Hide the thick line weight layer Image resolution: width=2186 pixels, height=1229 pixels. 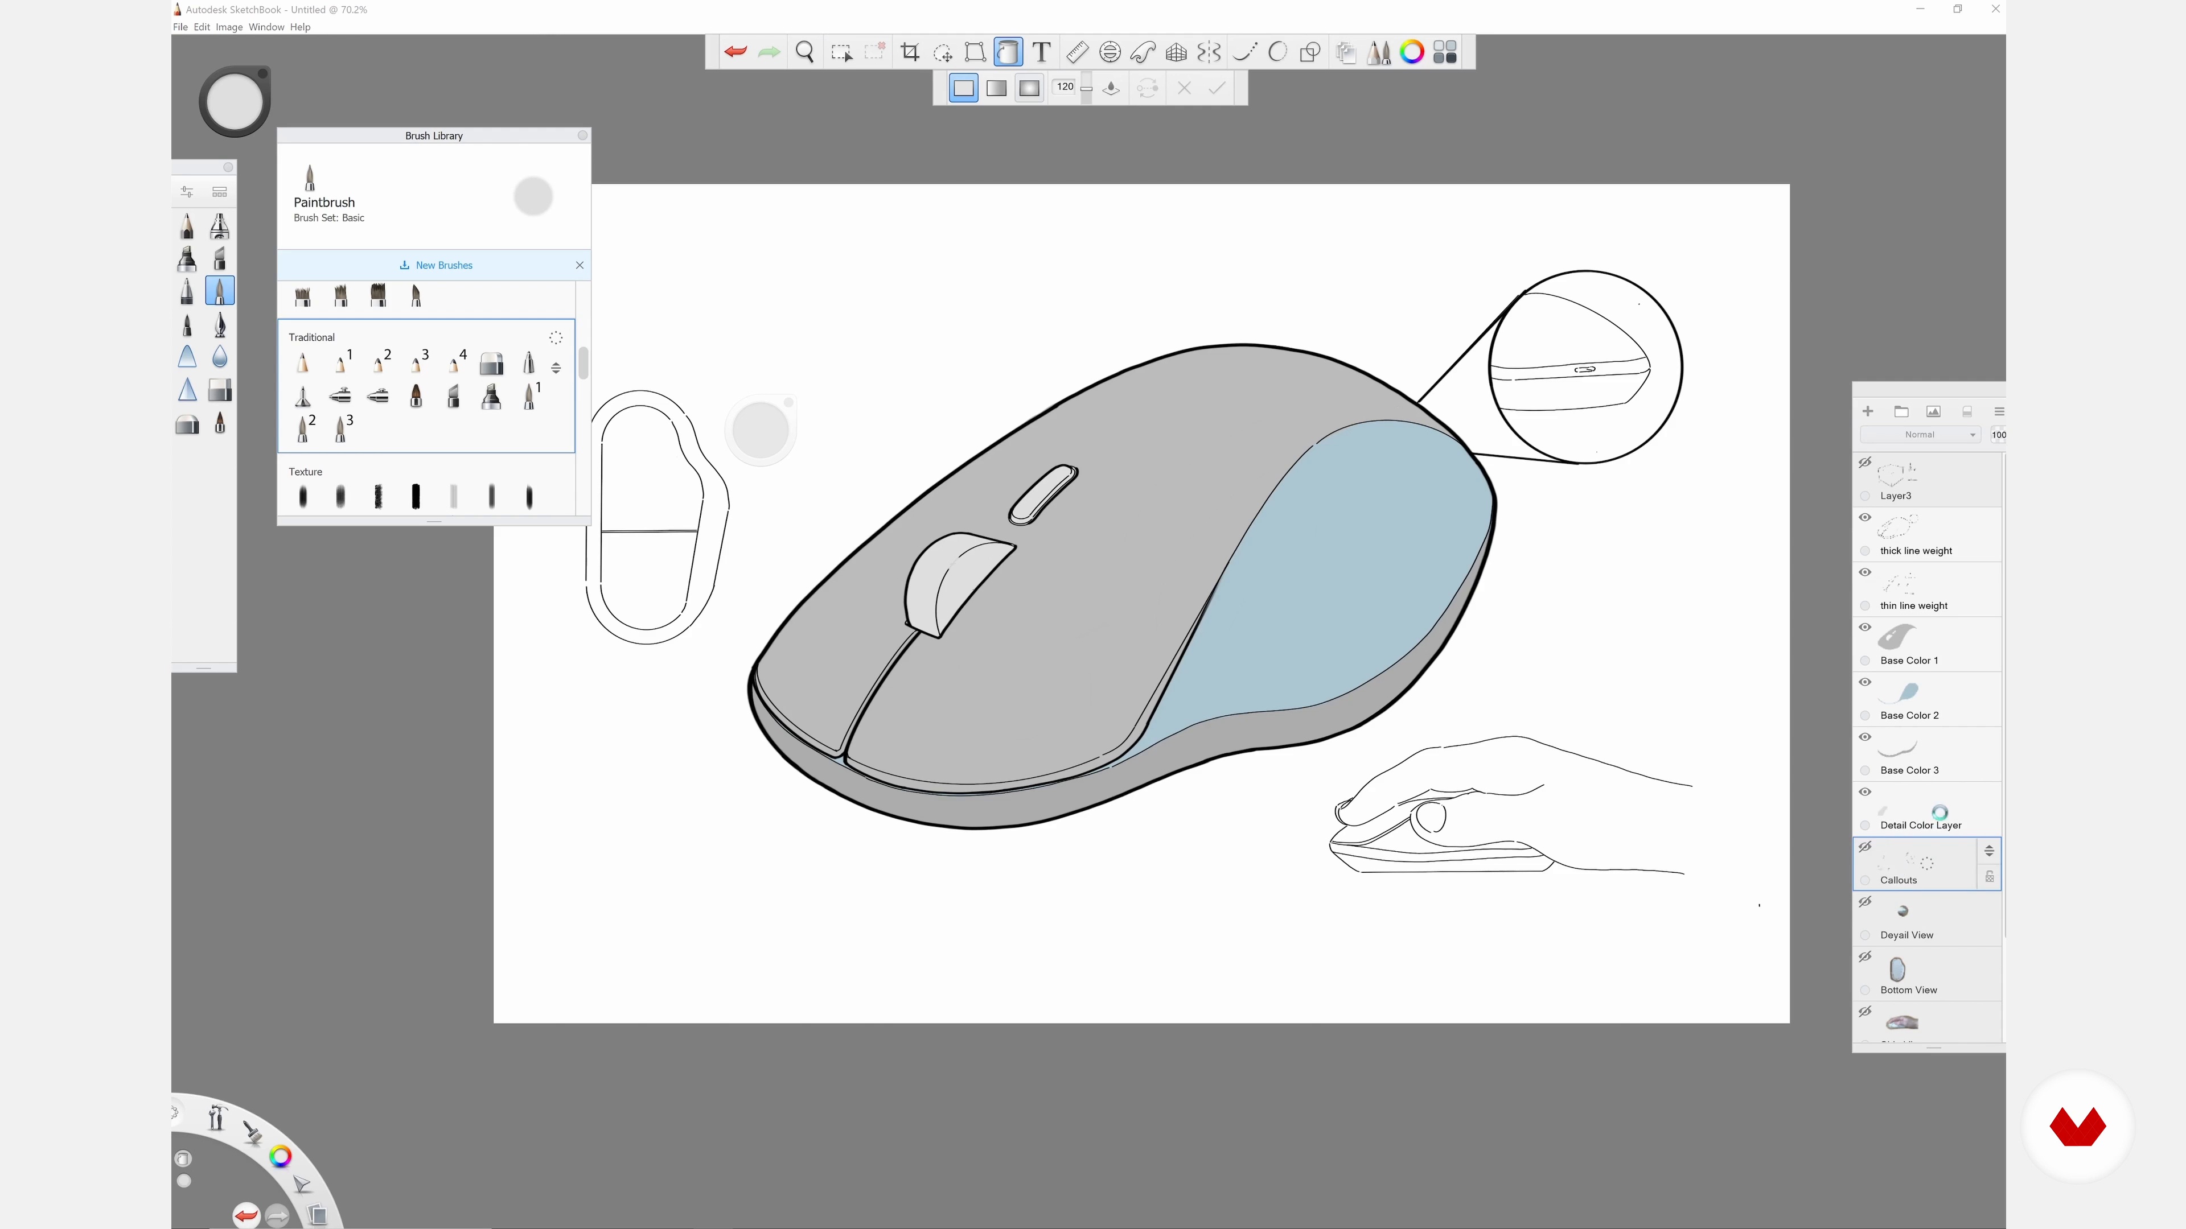click(x=1866, y=517)
